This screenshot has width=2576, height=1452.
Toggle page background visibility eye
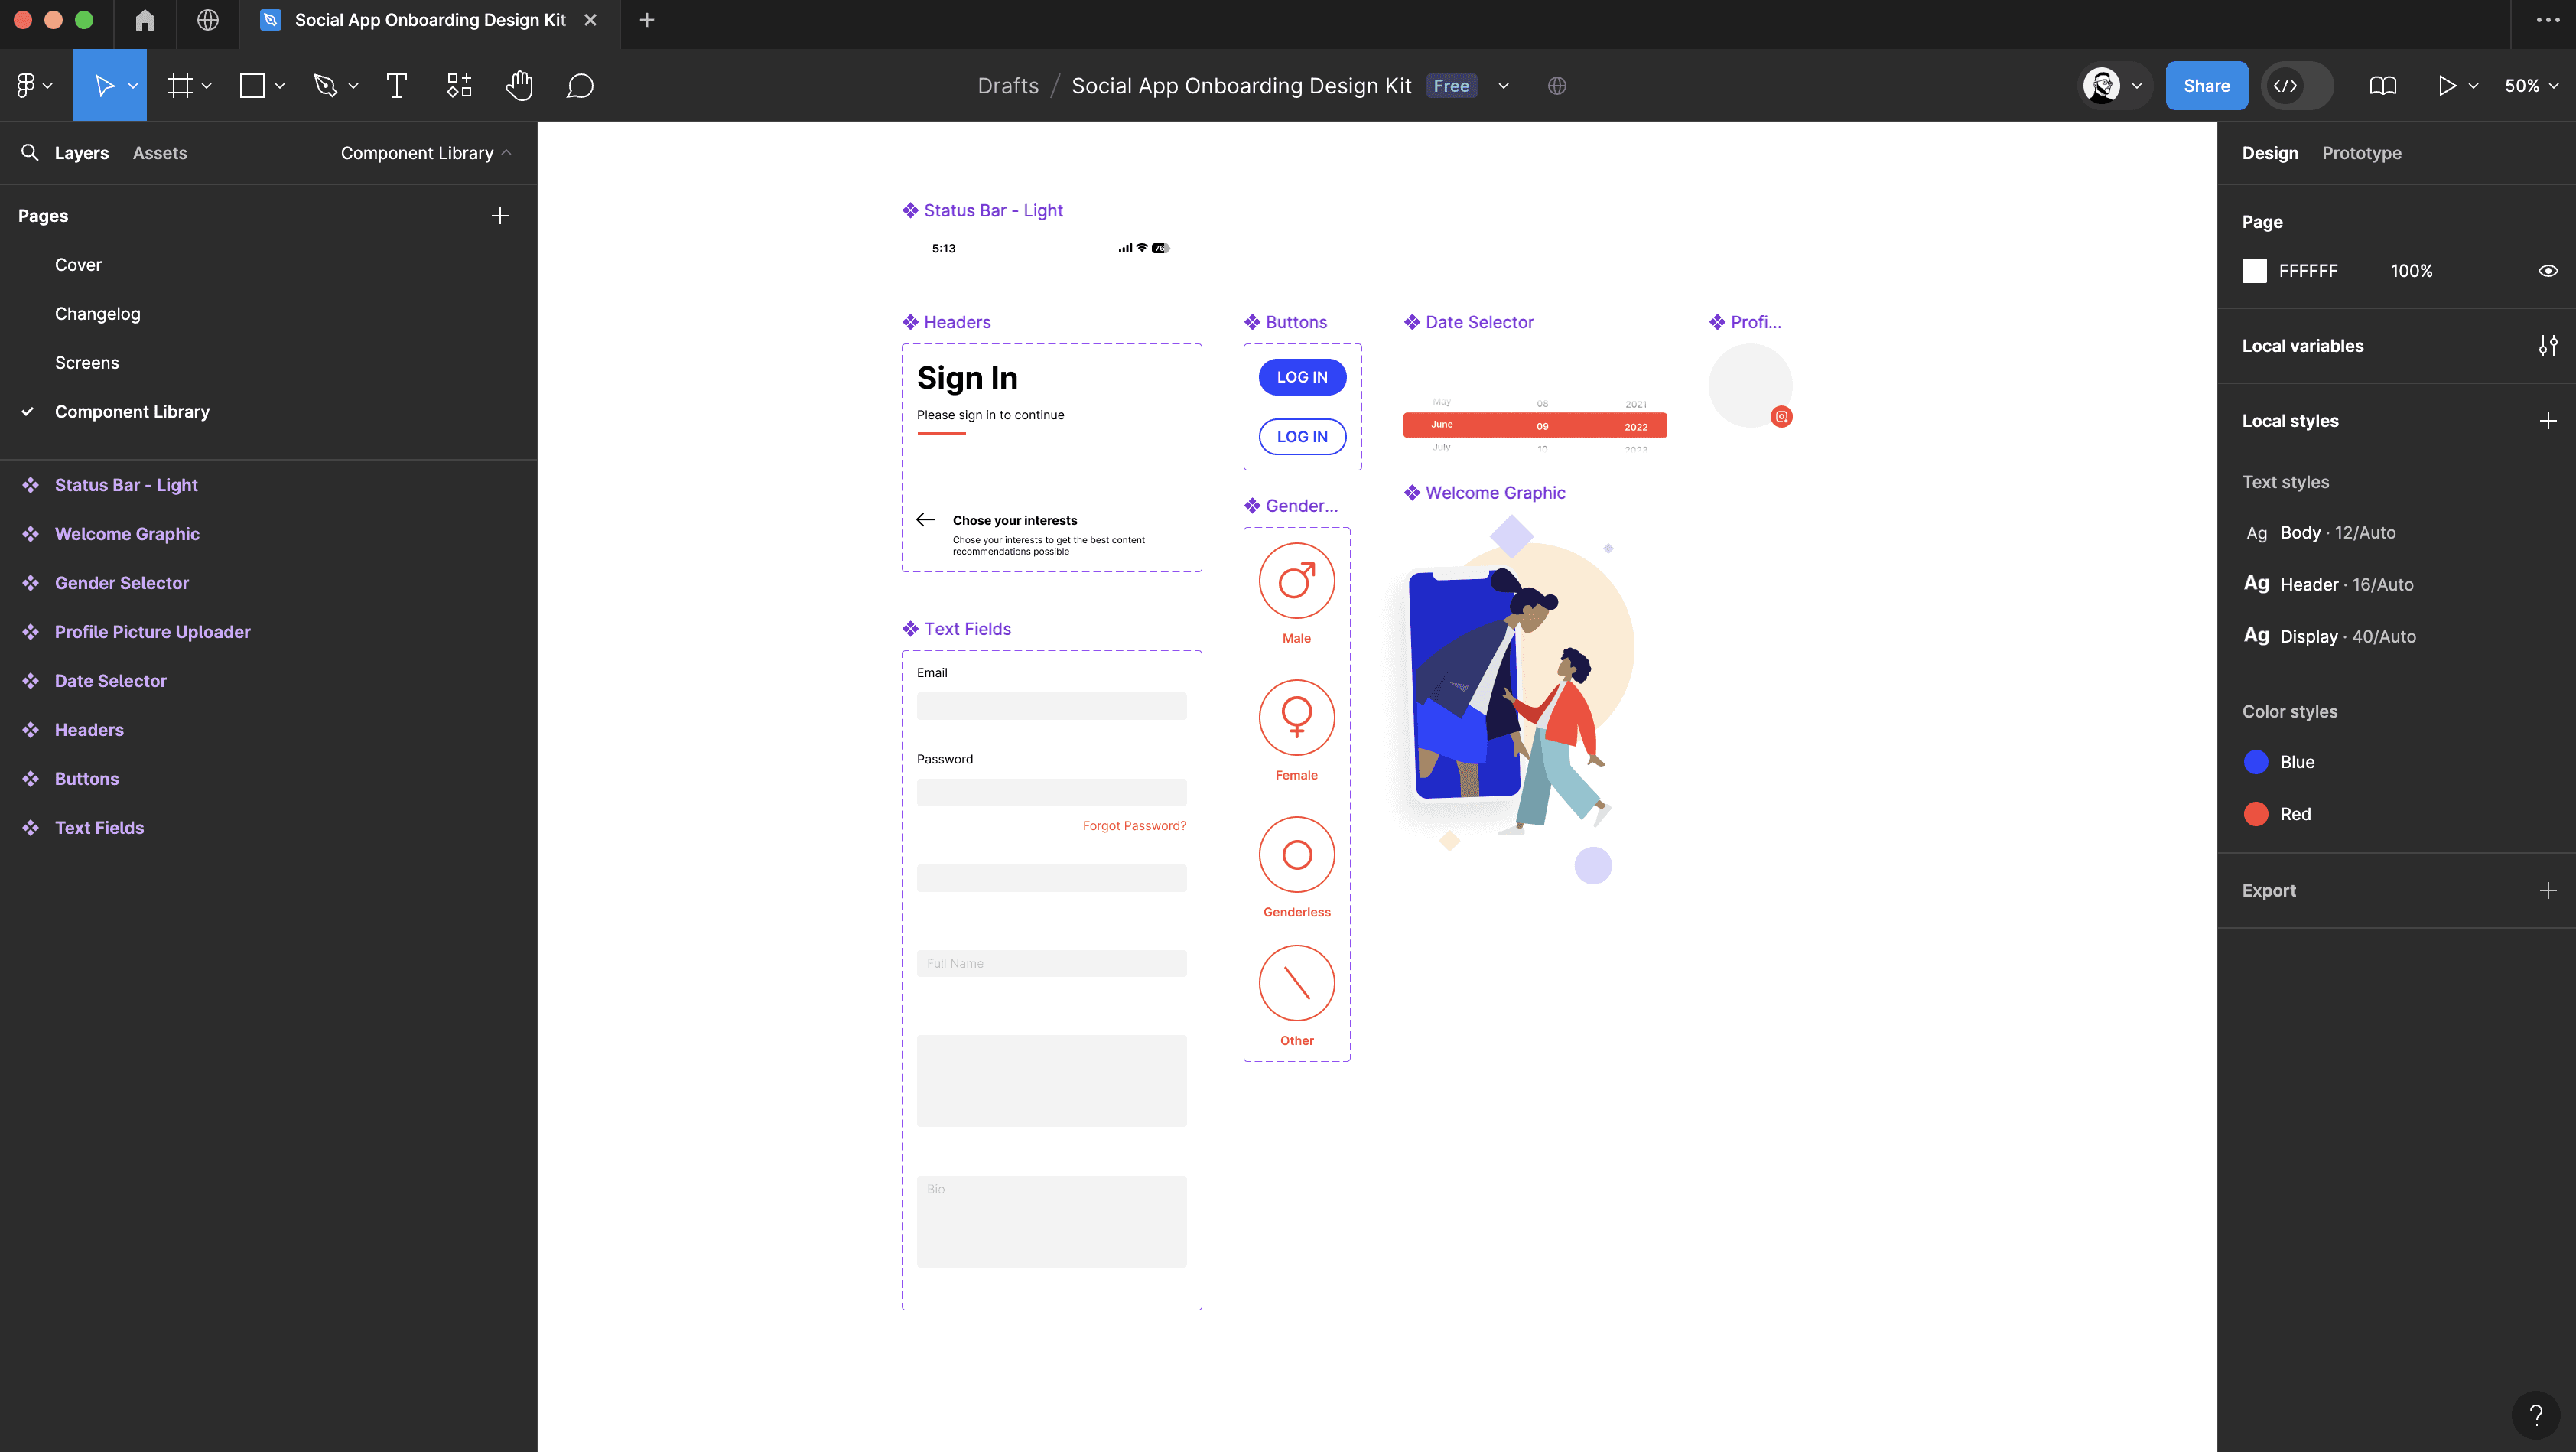(x=2548, y=271)
